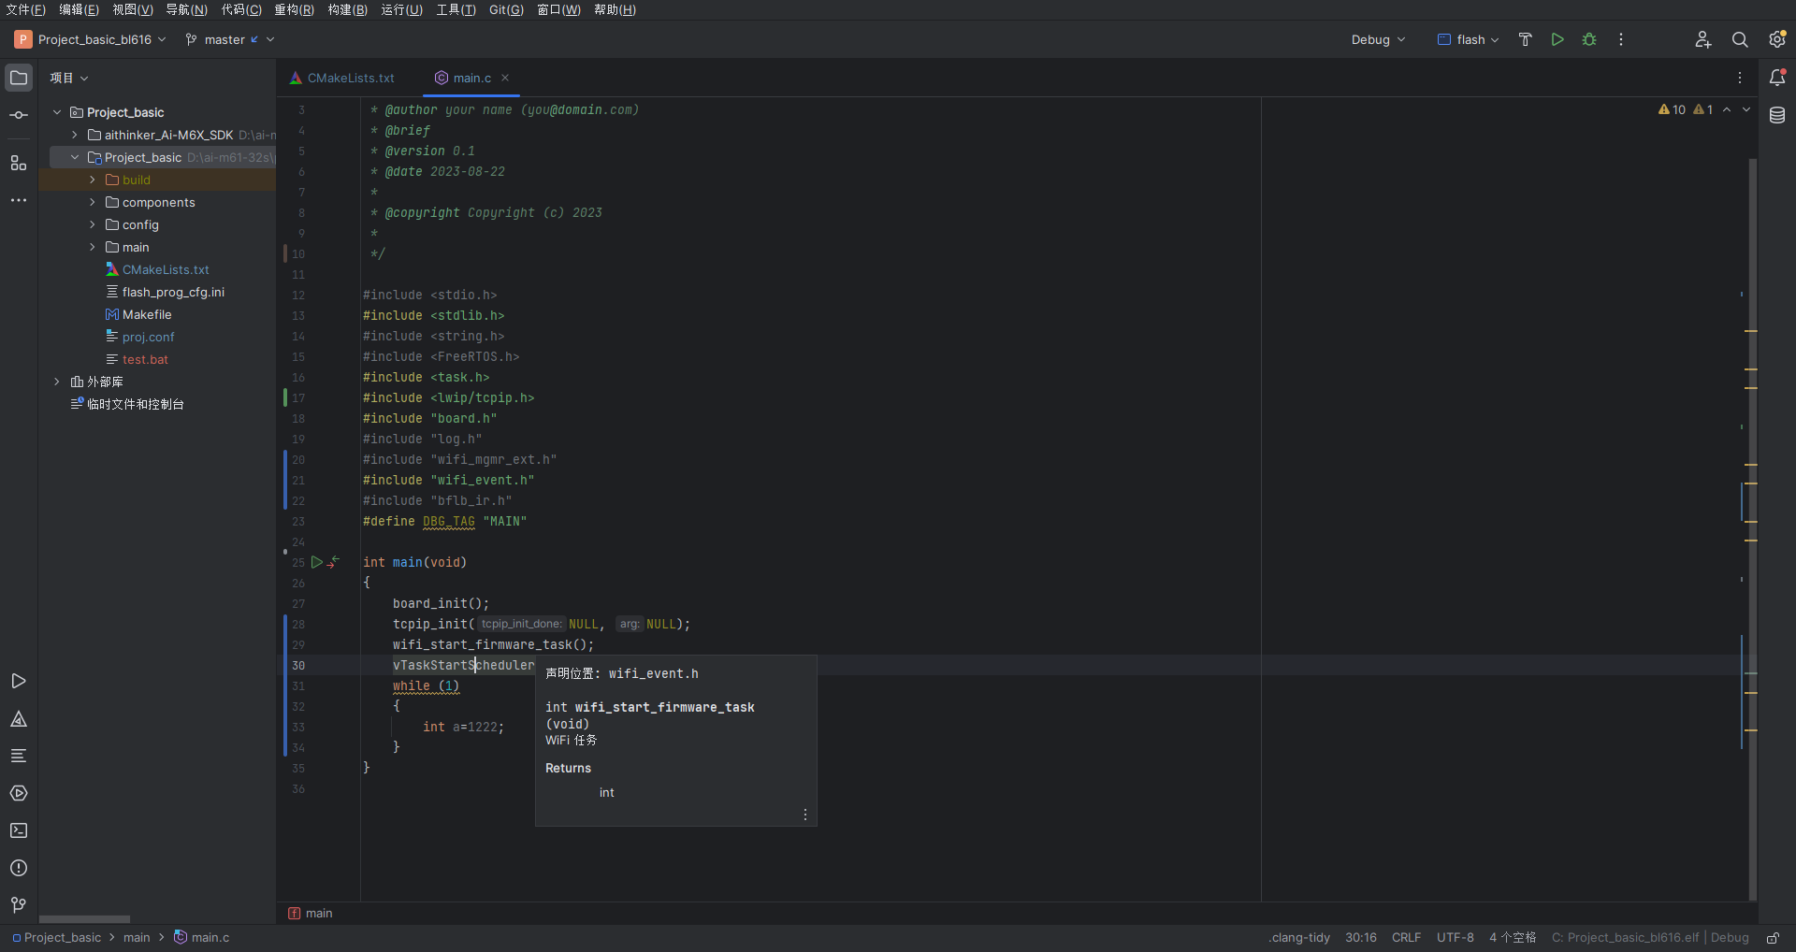Open editor tab options vertical dots
The image size is (1796, 952).
click(x=1740, y=78)
